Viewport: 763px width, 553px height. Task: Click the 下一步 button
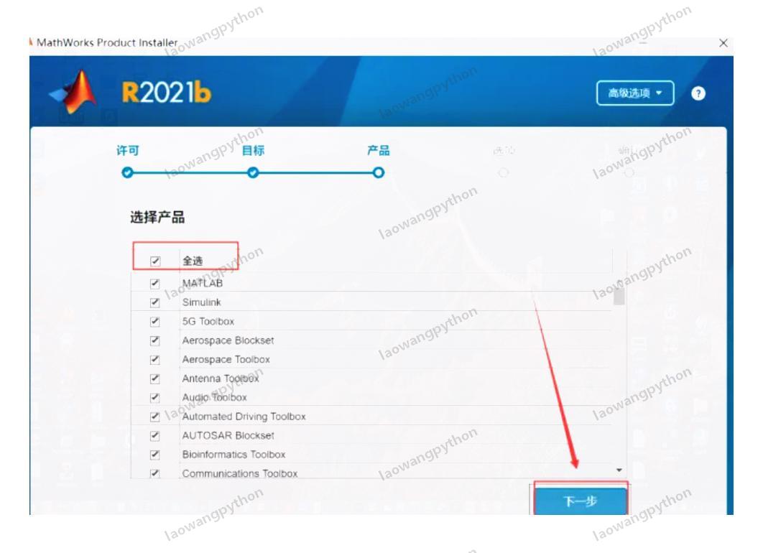click(x=580, y=501)
